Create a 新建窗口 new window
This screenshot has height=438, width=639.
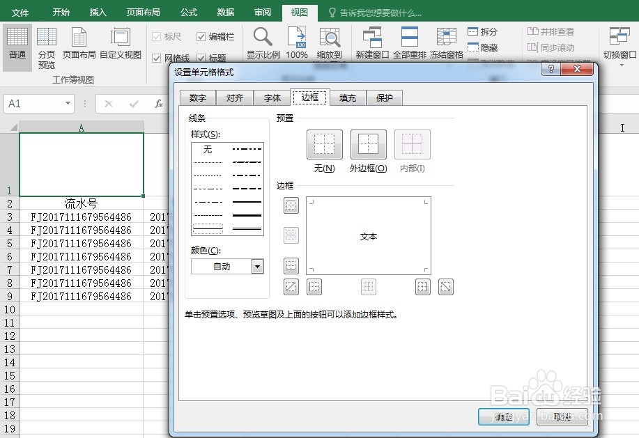pyautogui.click(x=371, y=42)
